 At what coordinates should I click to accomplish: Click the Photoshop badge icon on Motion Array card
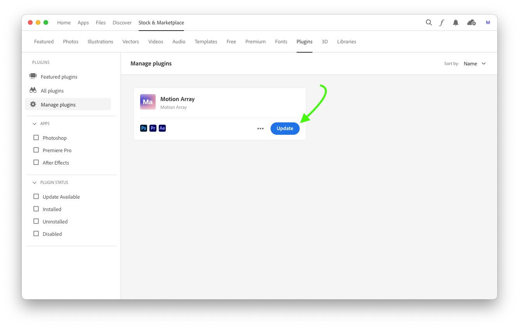(x=144, y=128)
